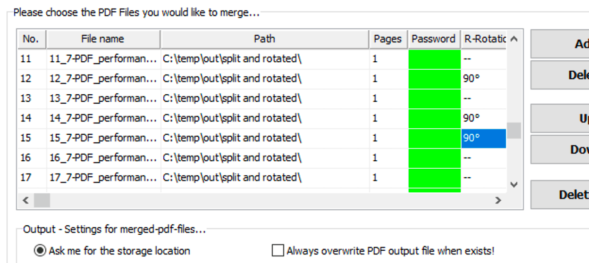The height and width of the screenshot is (263, 589).
Task: Click green password cell of row 12
Action: 434,79
